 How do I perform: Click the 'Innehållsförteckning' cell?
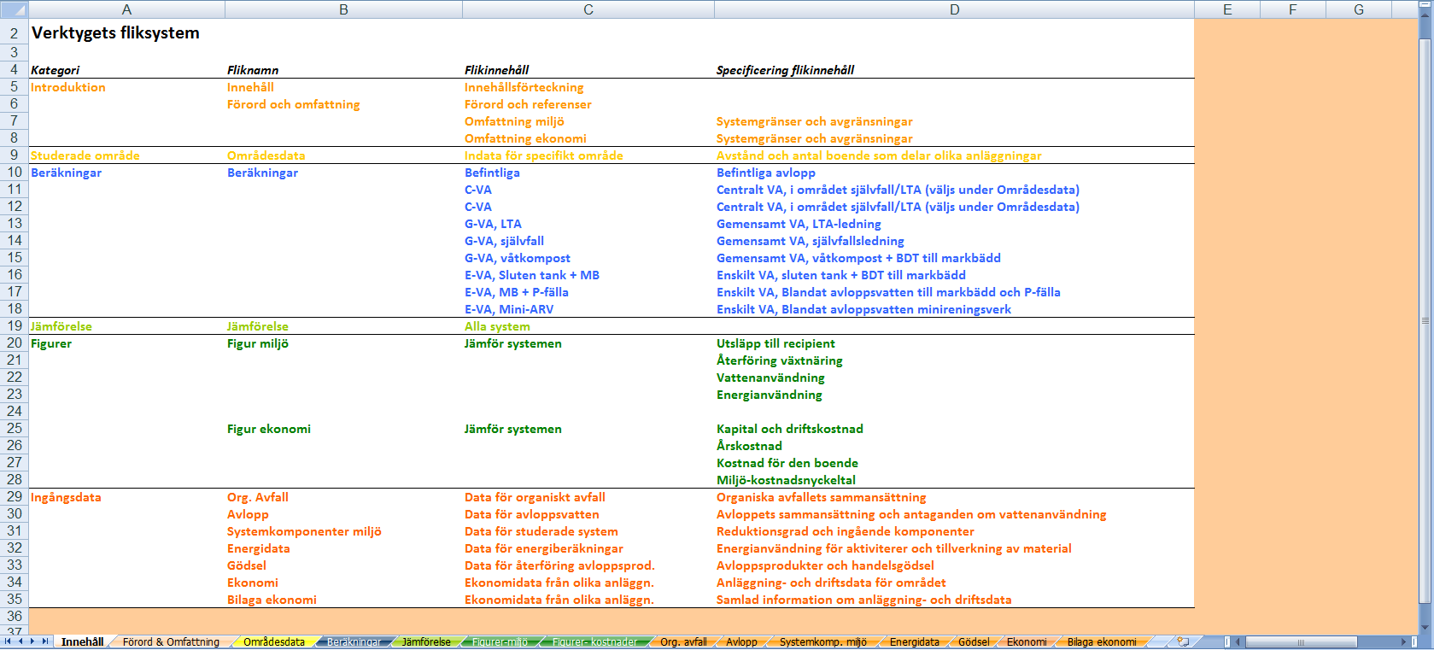point(524,87)
